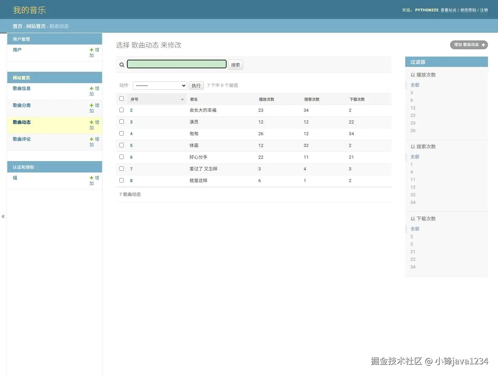498x376 pixels.
Task: Sort by the 搜索次数 column header
Action: click(312, 99)
